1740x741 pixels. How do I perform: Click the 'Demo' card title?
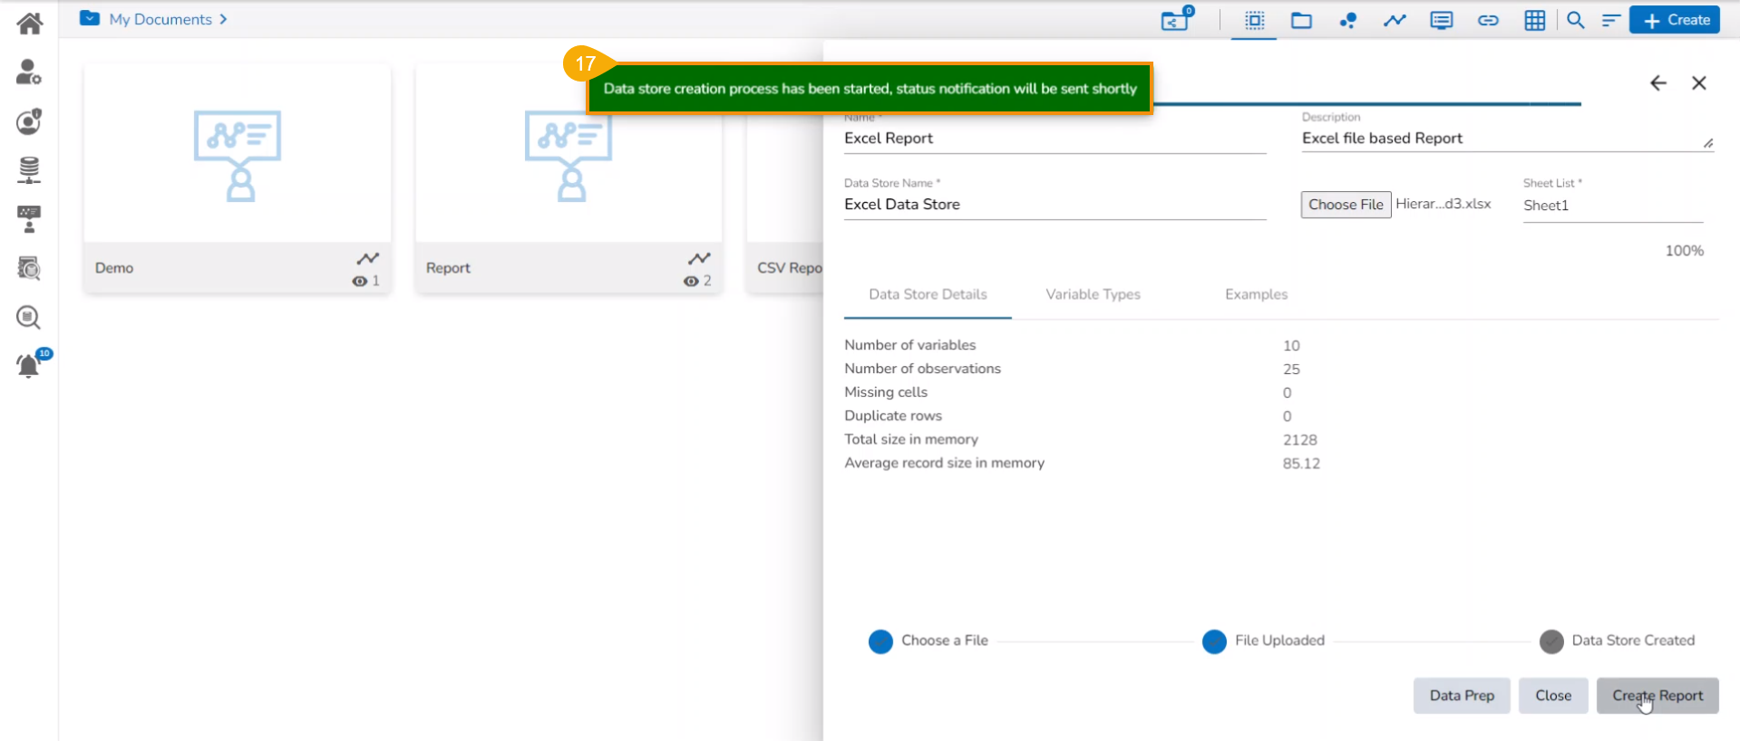[x=114, y=268]
